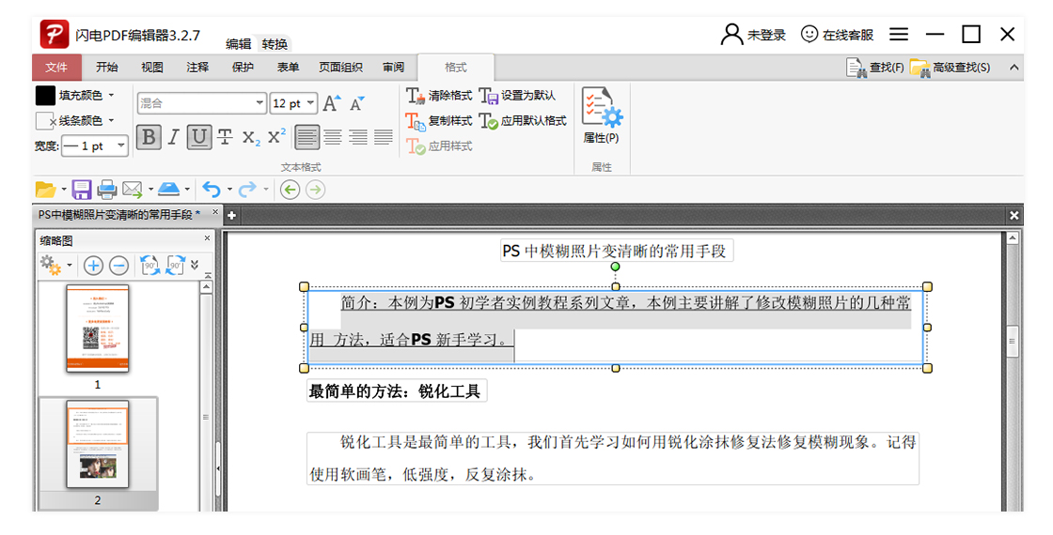Toggle Bold text formatting
This screenshot has height=535, width=1053.
click(149, 137)
